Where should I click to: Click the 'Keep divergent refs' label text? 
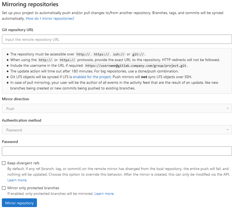[x=23, y=163]
